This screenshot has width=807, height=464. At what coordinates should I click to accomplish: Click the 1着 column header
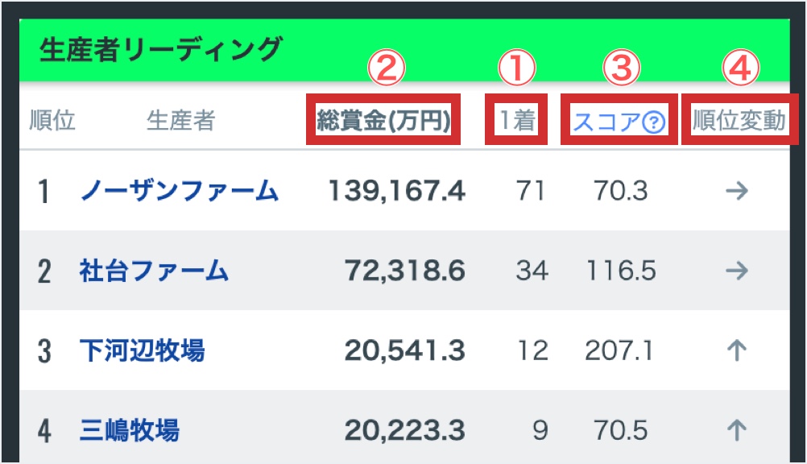click(x=515, y=122)
